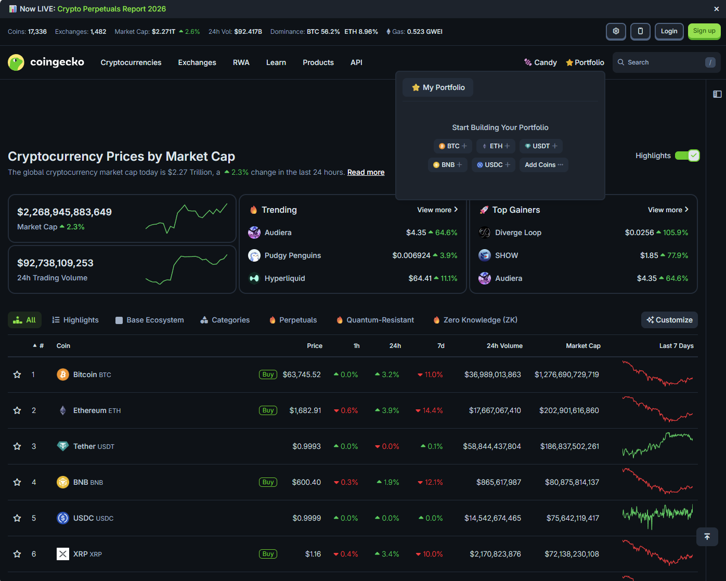This screenshot has width=726, height=581.
Task: Open the Read more link
Action: [x=366, y=172]
